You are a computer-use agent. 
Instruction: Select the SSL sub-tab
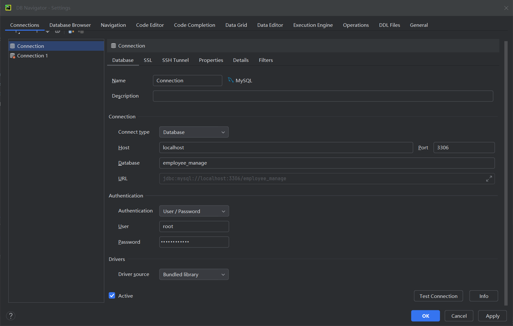148,60
